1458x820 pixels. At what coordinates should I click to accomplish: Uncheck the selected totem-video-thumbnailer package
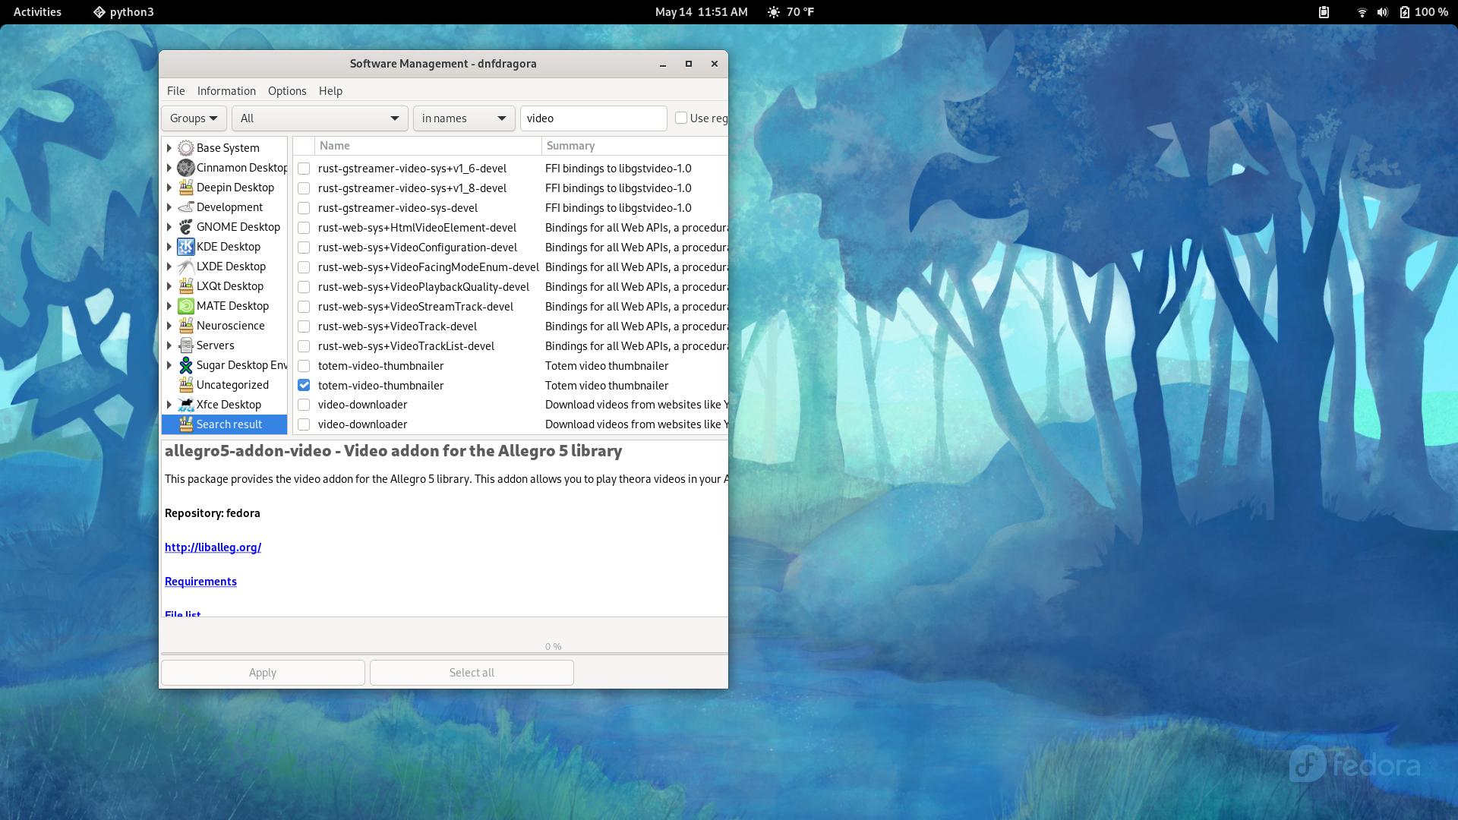click(304, 386)
